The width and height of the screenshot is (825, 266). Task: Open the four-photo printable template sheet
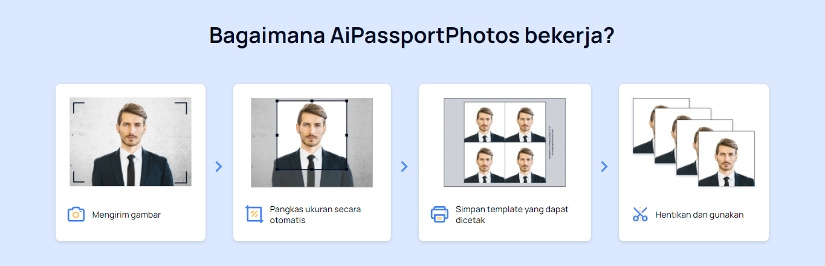coord(505,142)
